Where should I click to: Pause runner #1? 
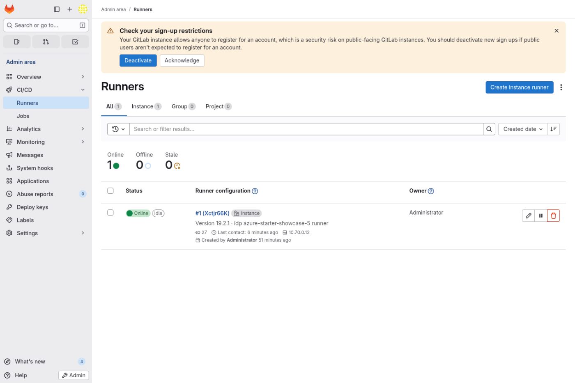click(x=541, y=216)
